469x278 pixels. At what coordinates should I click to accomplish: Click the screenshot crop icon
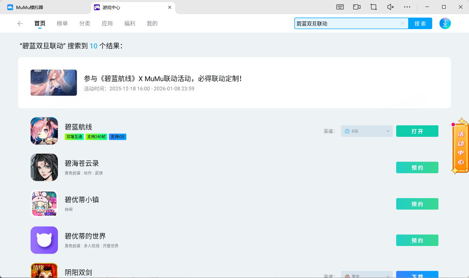coord(373,7)
